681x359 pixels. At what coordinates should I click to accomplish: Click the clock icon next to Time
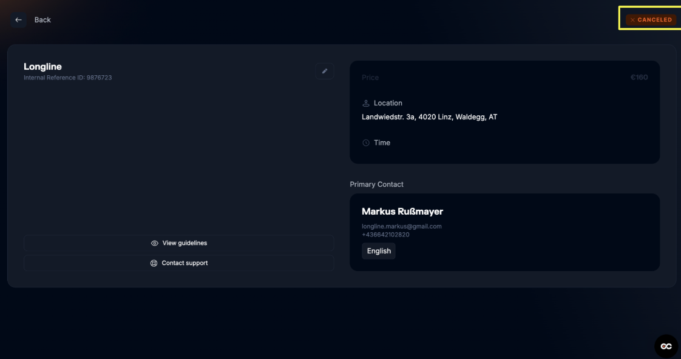pyautogui.click(x=366, y=143)
